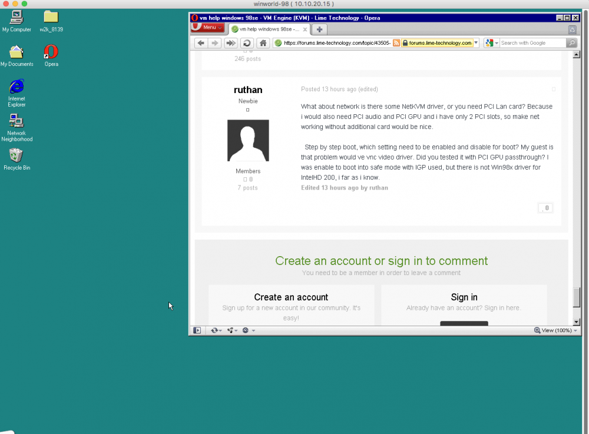Click the winworld-98 window title
The width and height of the screenshot is (589, 434).
tap(294, 4)
